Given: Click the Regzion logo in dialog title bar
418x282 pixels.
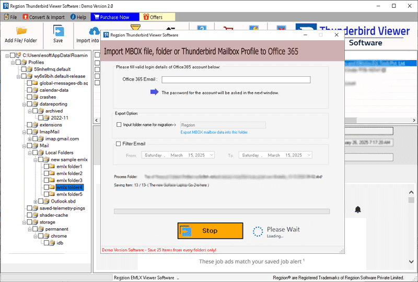Looking at the screenshot, I should (x=106, y=35).
